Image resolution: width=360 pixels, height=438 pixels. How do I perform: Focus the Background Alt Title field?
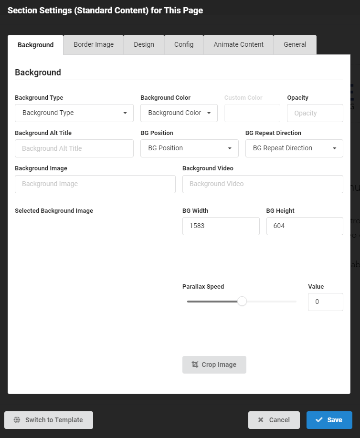[74, 148]
